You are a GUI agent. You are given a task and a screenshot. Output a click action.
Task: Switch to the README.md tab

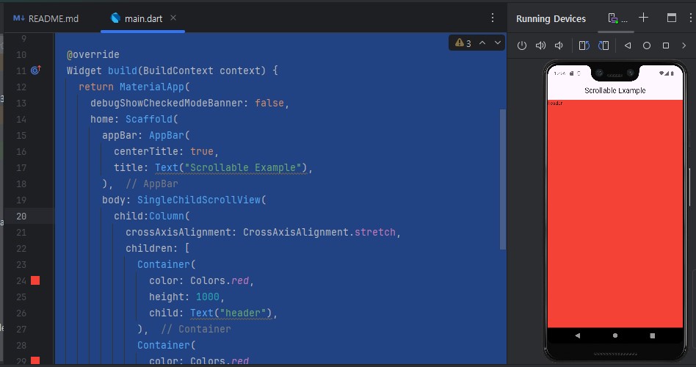pyautogui.click(x=46, y=18)
